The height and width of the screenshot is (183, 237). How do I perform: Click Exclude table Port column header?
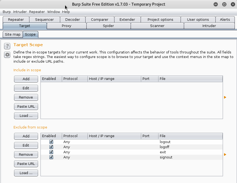[x=150, y=136]
